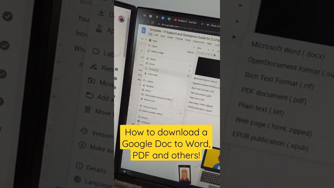Switch to the Check A D browser tab
The width and height of the screenshot is (334, 188).
213,26
